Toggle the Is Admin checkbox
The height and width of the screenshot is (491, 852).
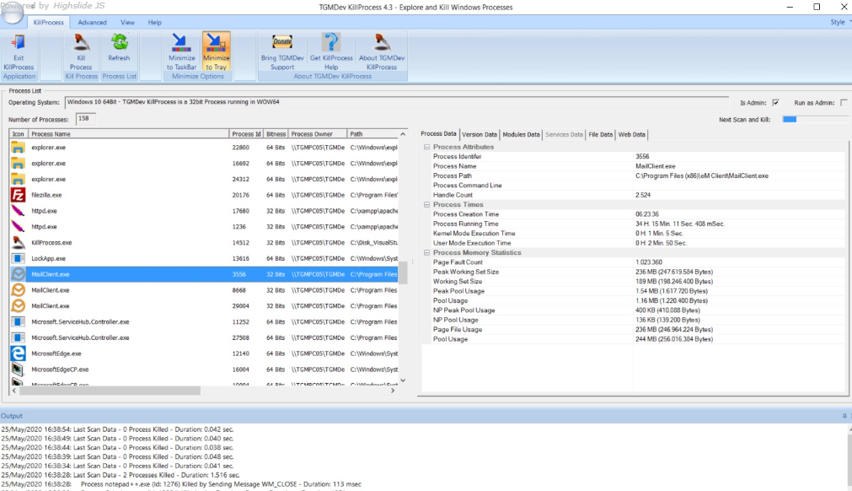pyautogui.click(x=776, y=103)
